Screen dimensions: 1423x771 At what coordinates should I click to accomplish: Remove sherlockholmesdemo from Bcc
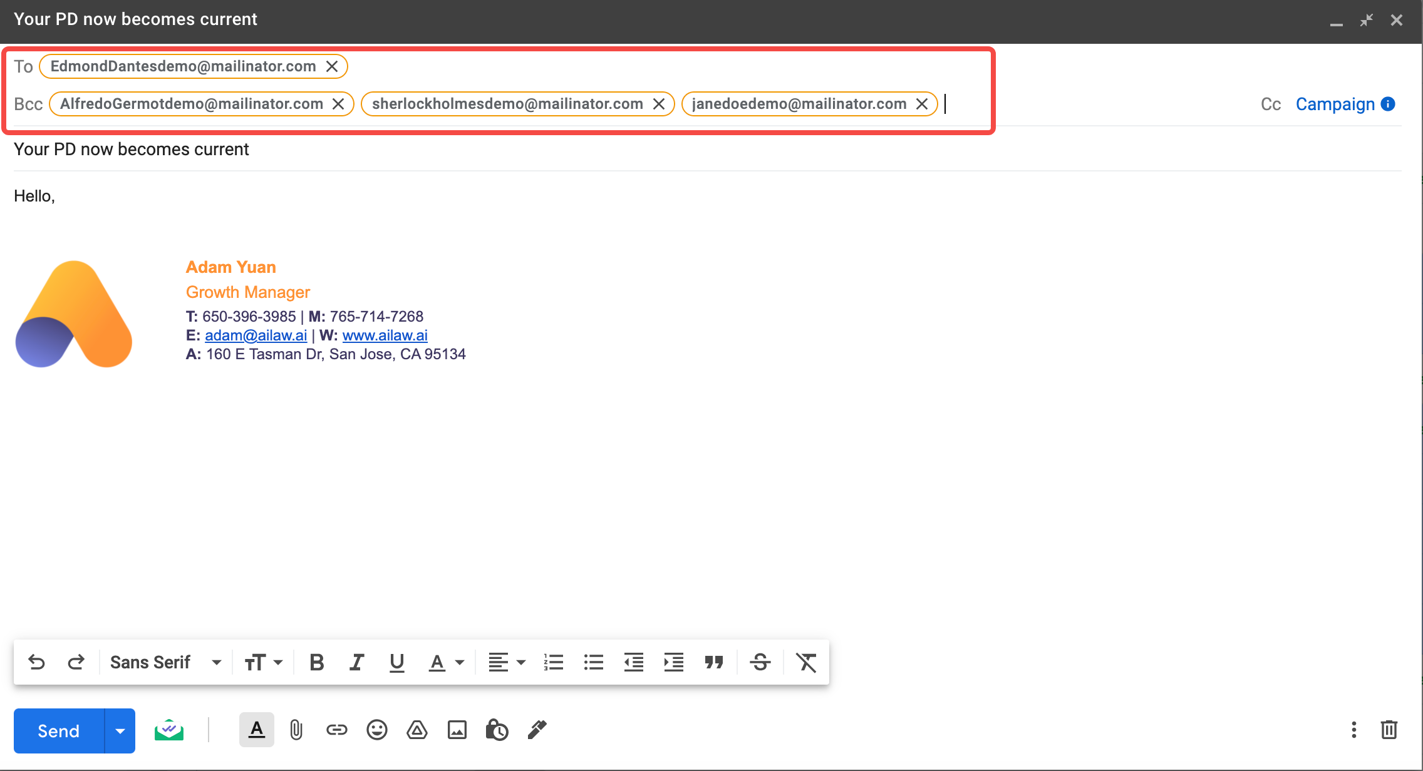[x=659, y=104]
